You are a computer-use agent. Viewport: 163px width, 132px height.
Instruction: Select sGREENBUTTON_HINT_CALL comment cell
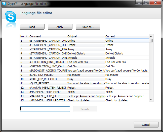(48, 66)
